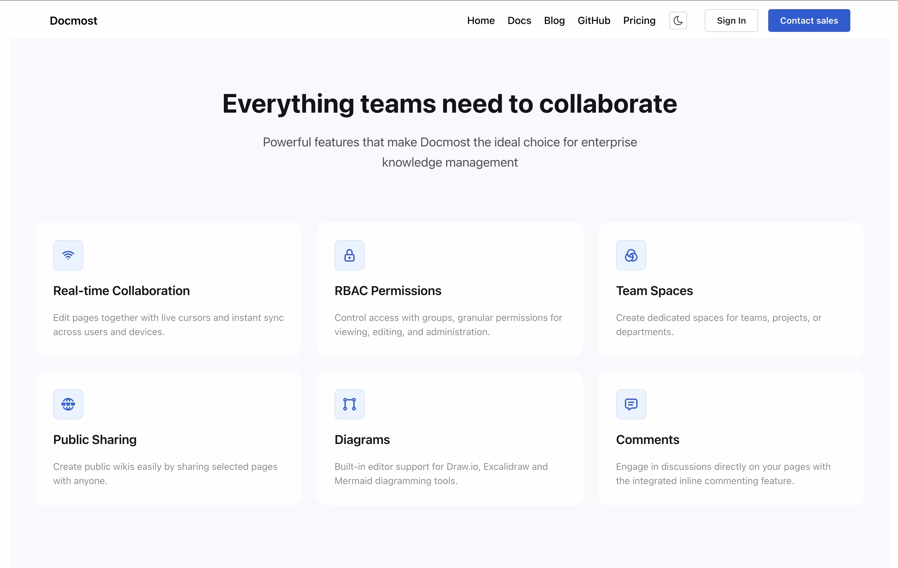Screen dimensions: 898x568
Task: Click the lock icon for RBAC Permissions
Action: point(349,255)
